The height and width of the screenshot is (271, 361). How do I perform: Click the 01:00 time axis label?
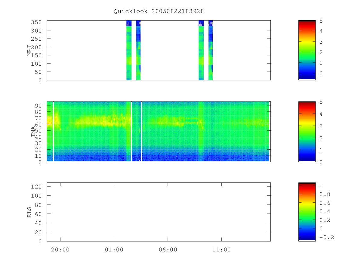pos(114,250)
